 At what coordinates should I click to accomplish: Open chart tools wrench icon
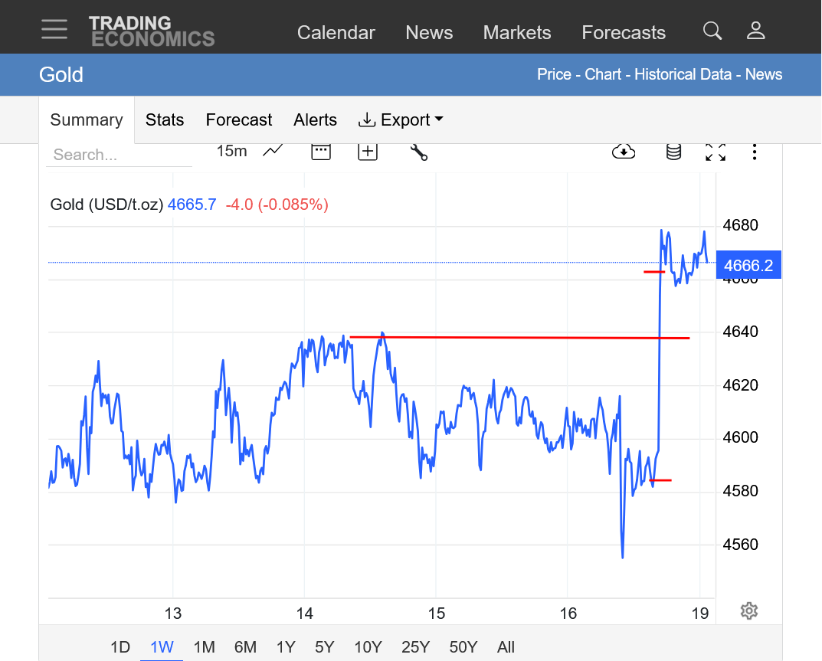pyautogui.click(x=418, y=152)
